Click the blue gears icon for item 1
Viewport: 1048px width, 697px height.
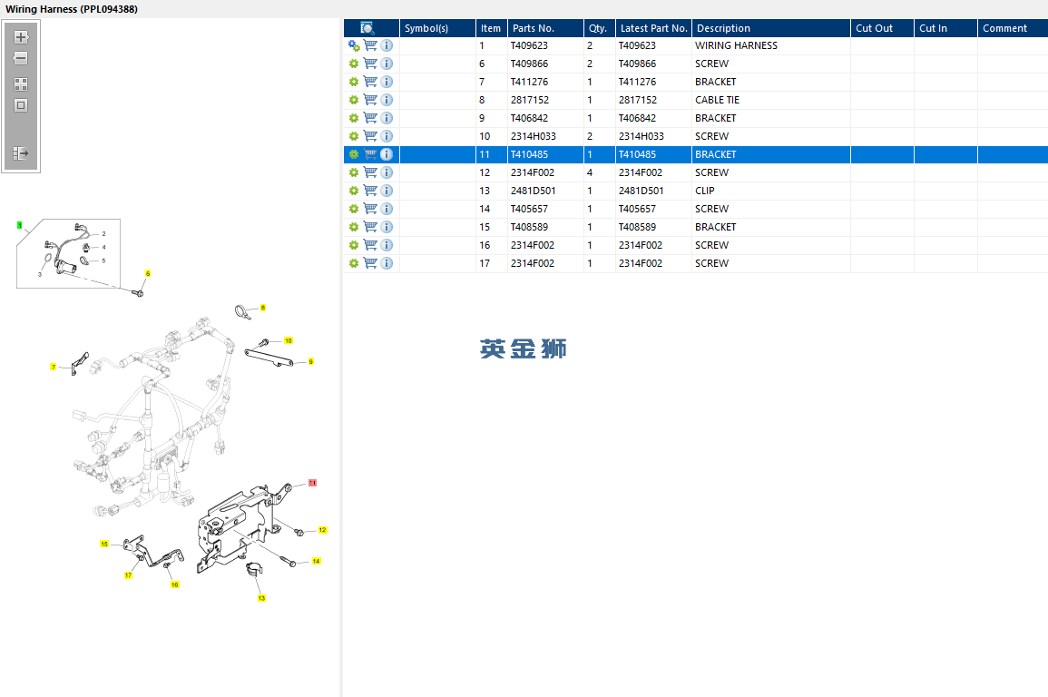[354, 45]
